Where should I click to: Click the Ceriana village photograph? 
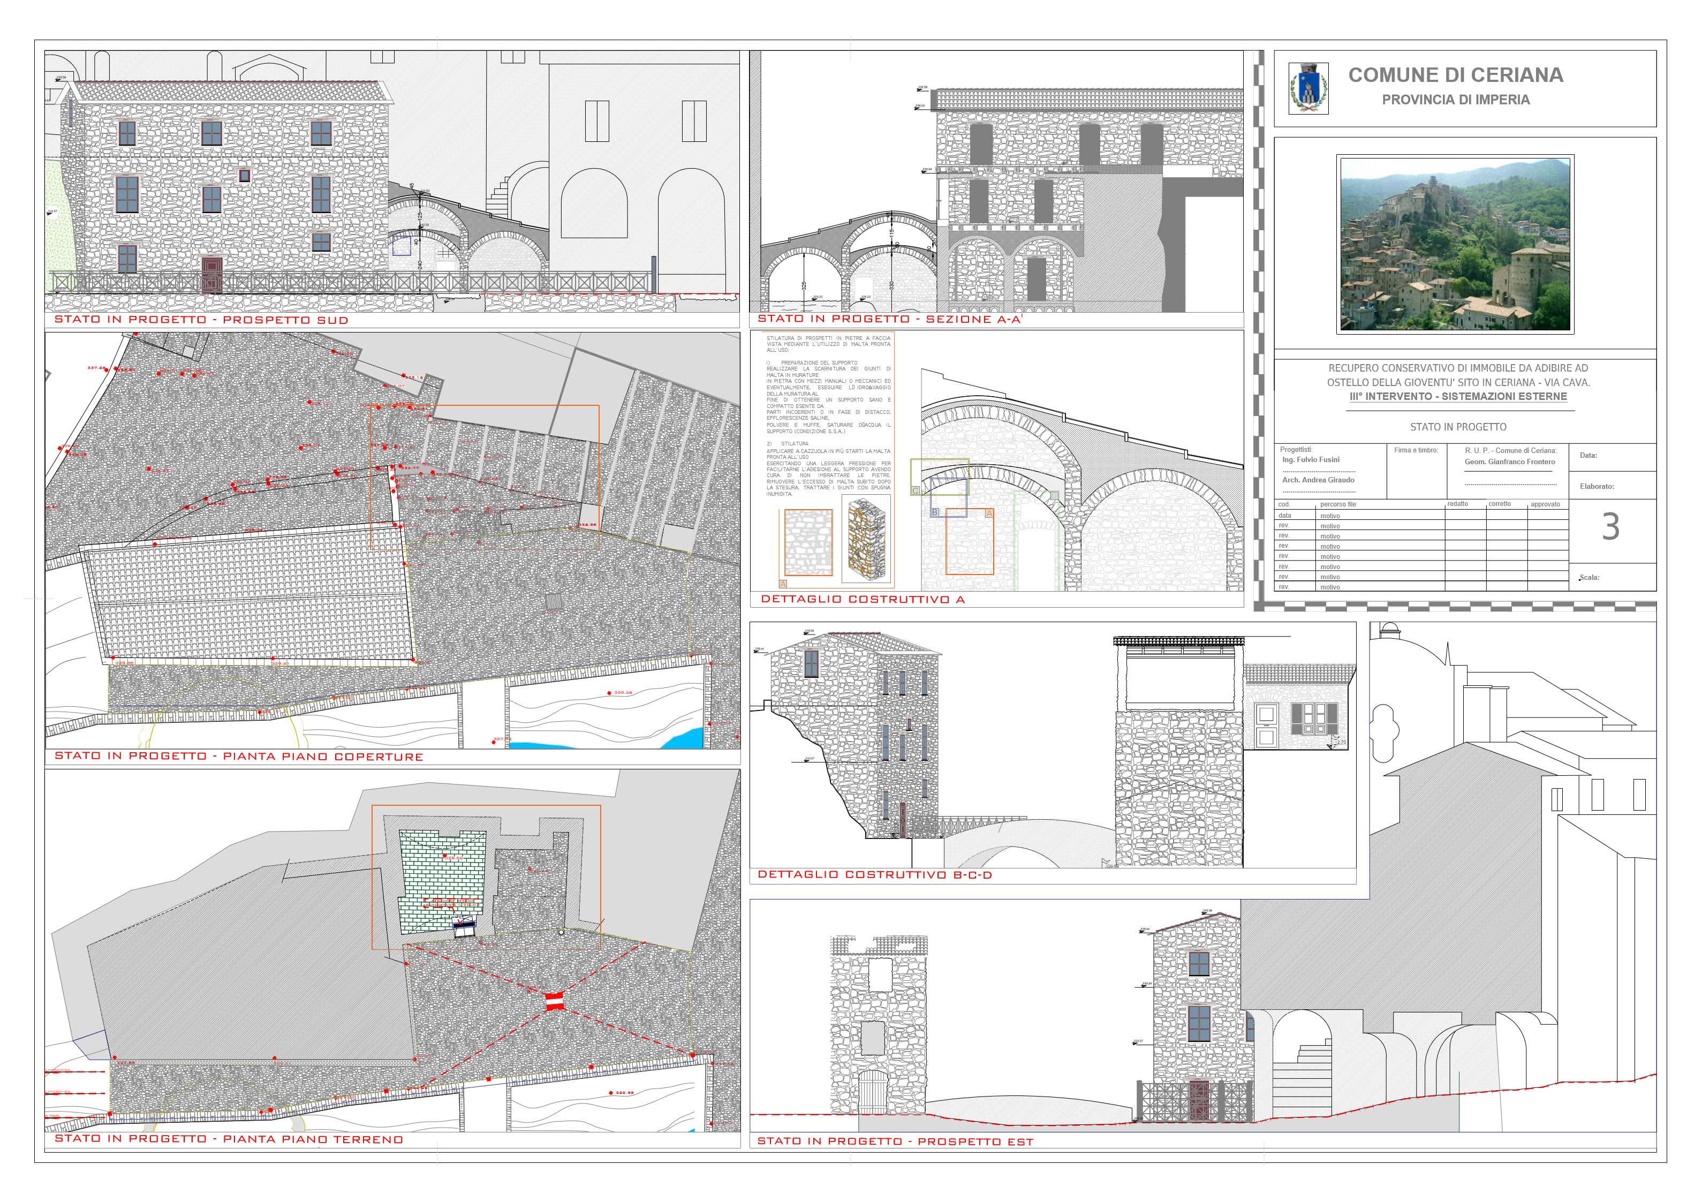pos(1455,244)
